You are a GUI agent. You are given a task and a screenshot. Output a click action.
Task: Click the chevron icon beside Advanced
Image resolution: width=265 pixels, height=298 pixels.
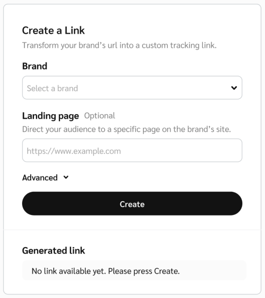tap(66, 177)
